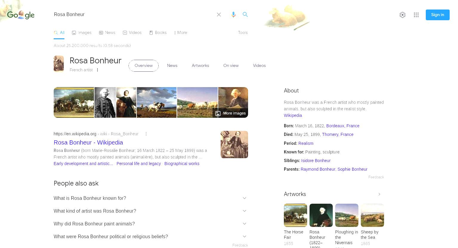Click the Google doodle logo
This screenshot has width=458, height=248.
tap(21, 15)
